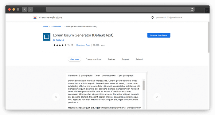Open the Reviews tab

click(111, 59)
